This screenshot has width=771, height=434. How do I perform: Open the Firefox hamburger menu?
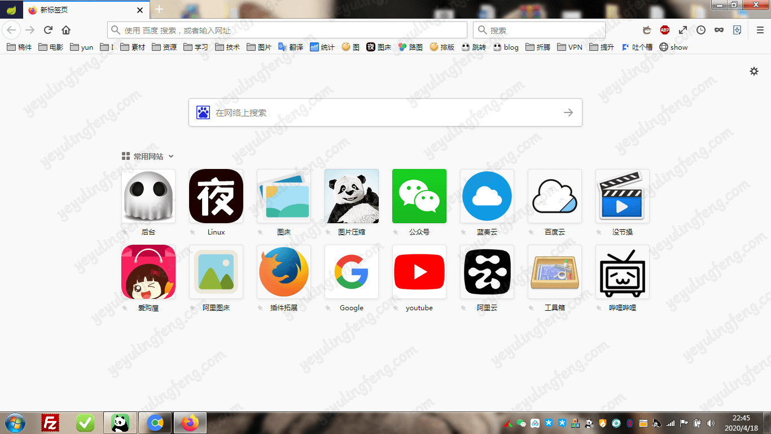pos(760,30)
